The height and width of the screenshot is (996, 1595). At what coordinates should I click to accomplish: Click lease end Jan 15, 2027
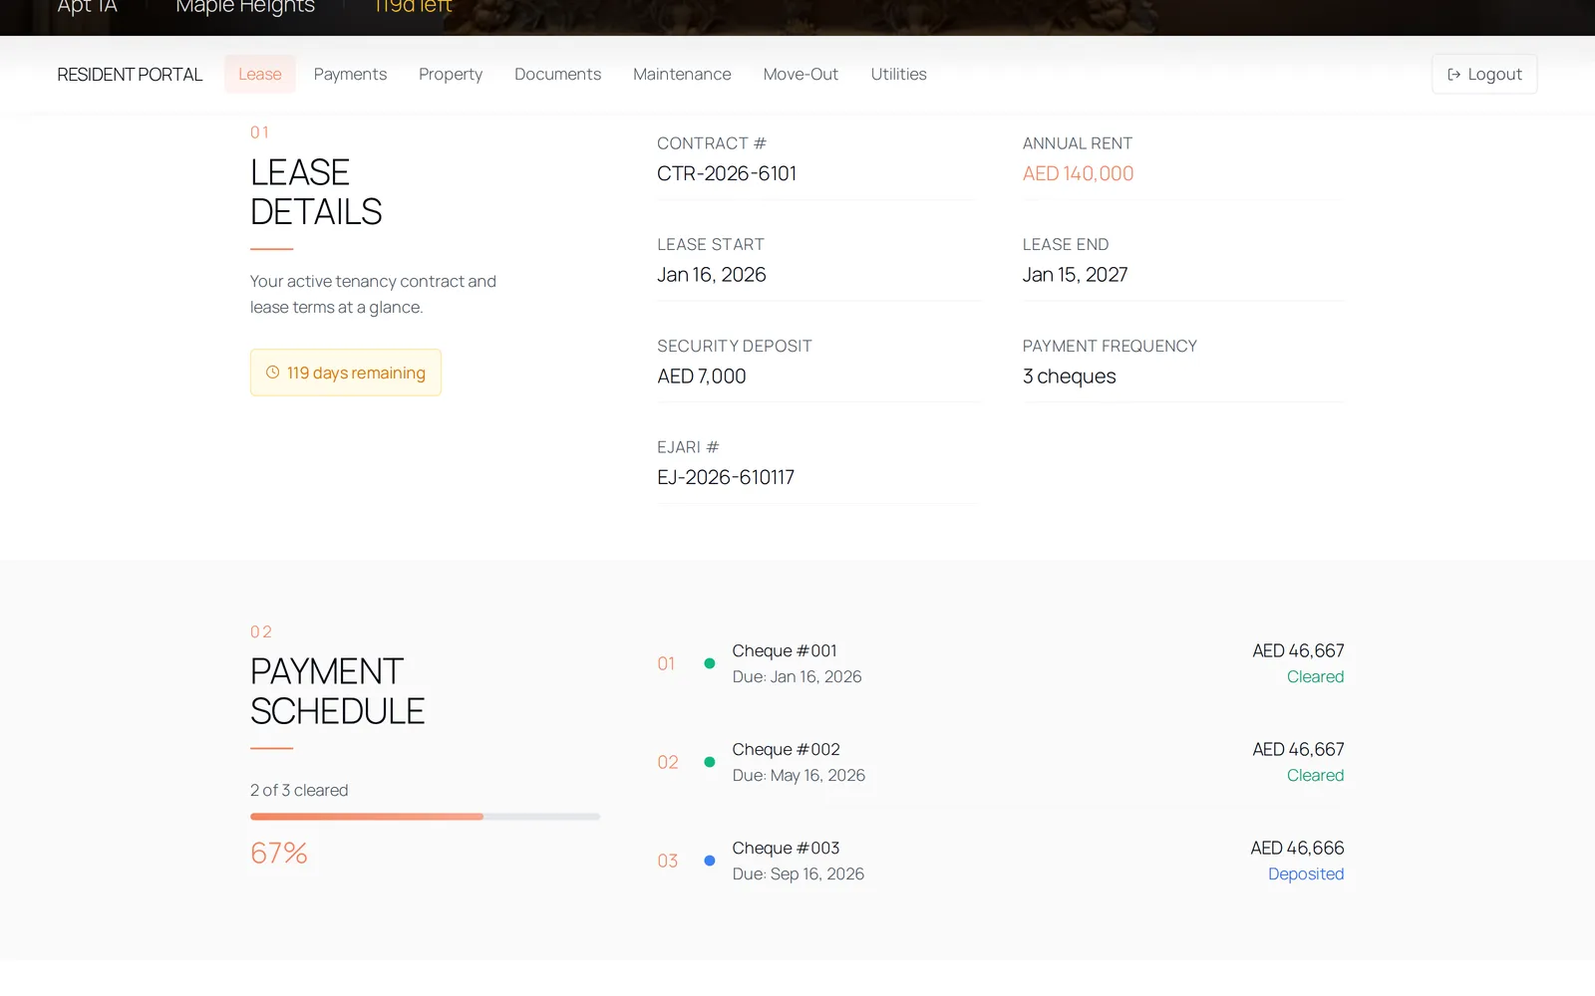click(1076, 275)
